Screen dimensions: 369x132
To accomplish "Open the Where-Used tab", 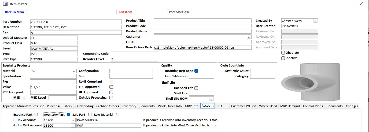I will pos(268,106).
